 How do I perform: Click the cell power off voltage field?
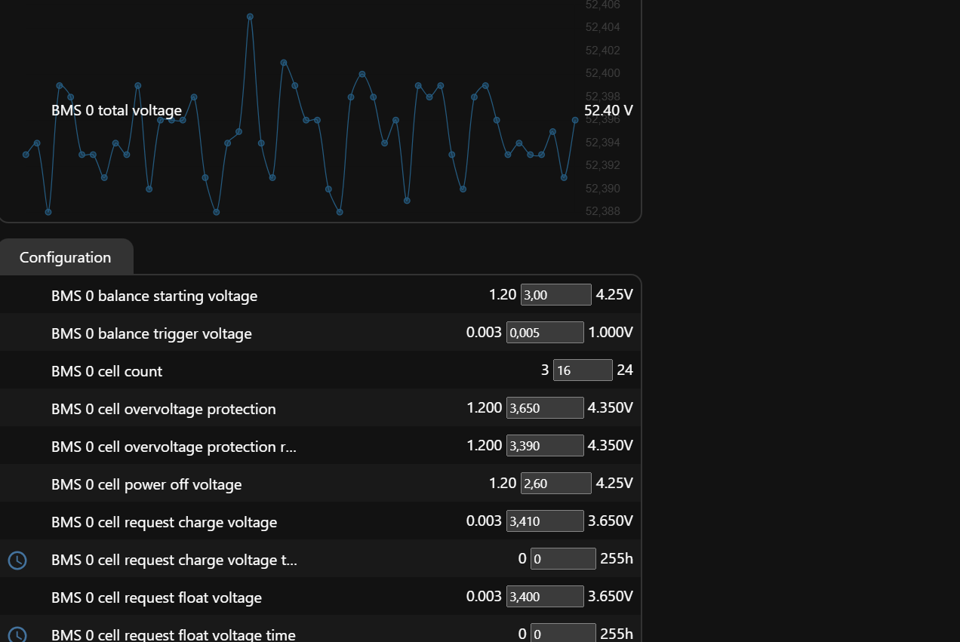click(x=556, y=484)
